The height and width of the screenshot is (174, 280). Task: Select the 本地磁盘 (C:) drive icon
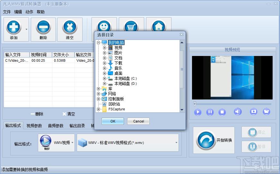[110, 78]
